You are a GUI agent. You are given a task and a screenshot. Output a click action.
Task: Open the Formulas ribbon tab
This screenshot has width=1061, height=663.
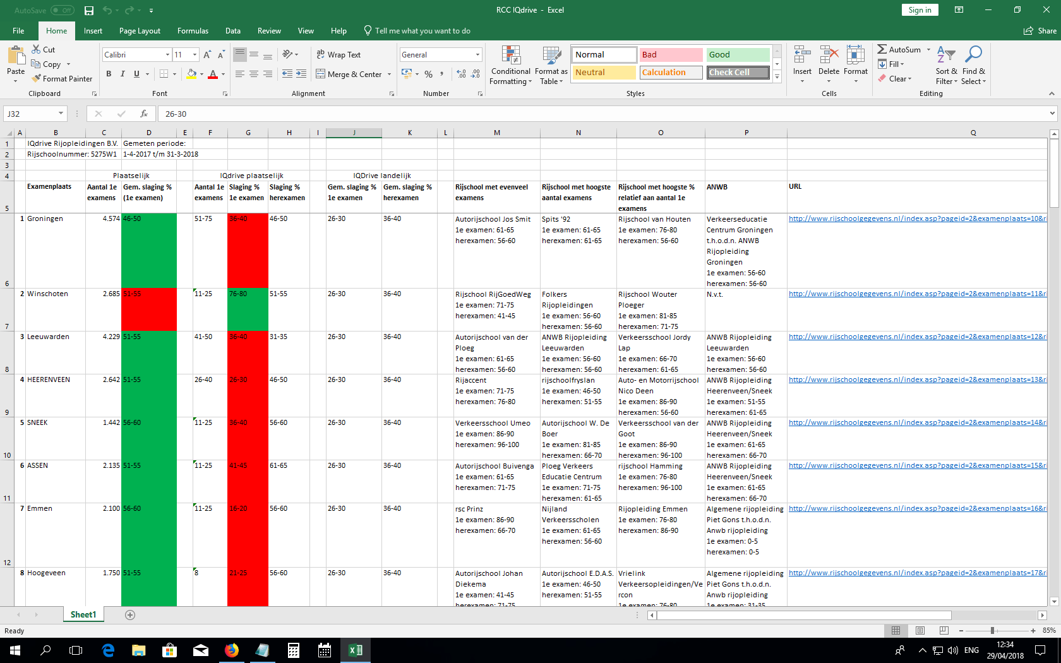[x=193, y=31]
